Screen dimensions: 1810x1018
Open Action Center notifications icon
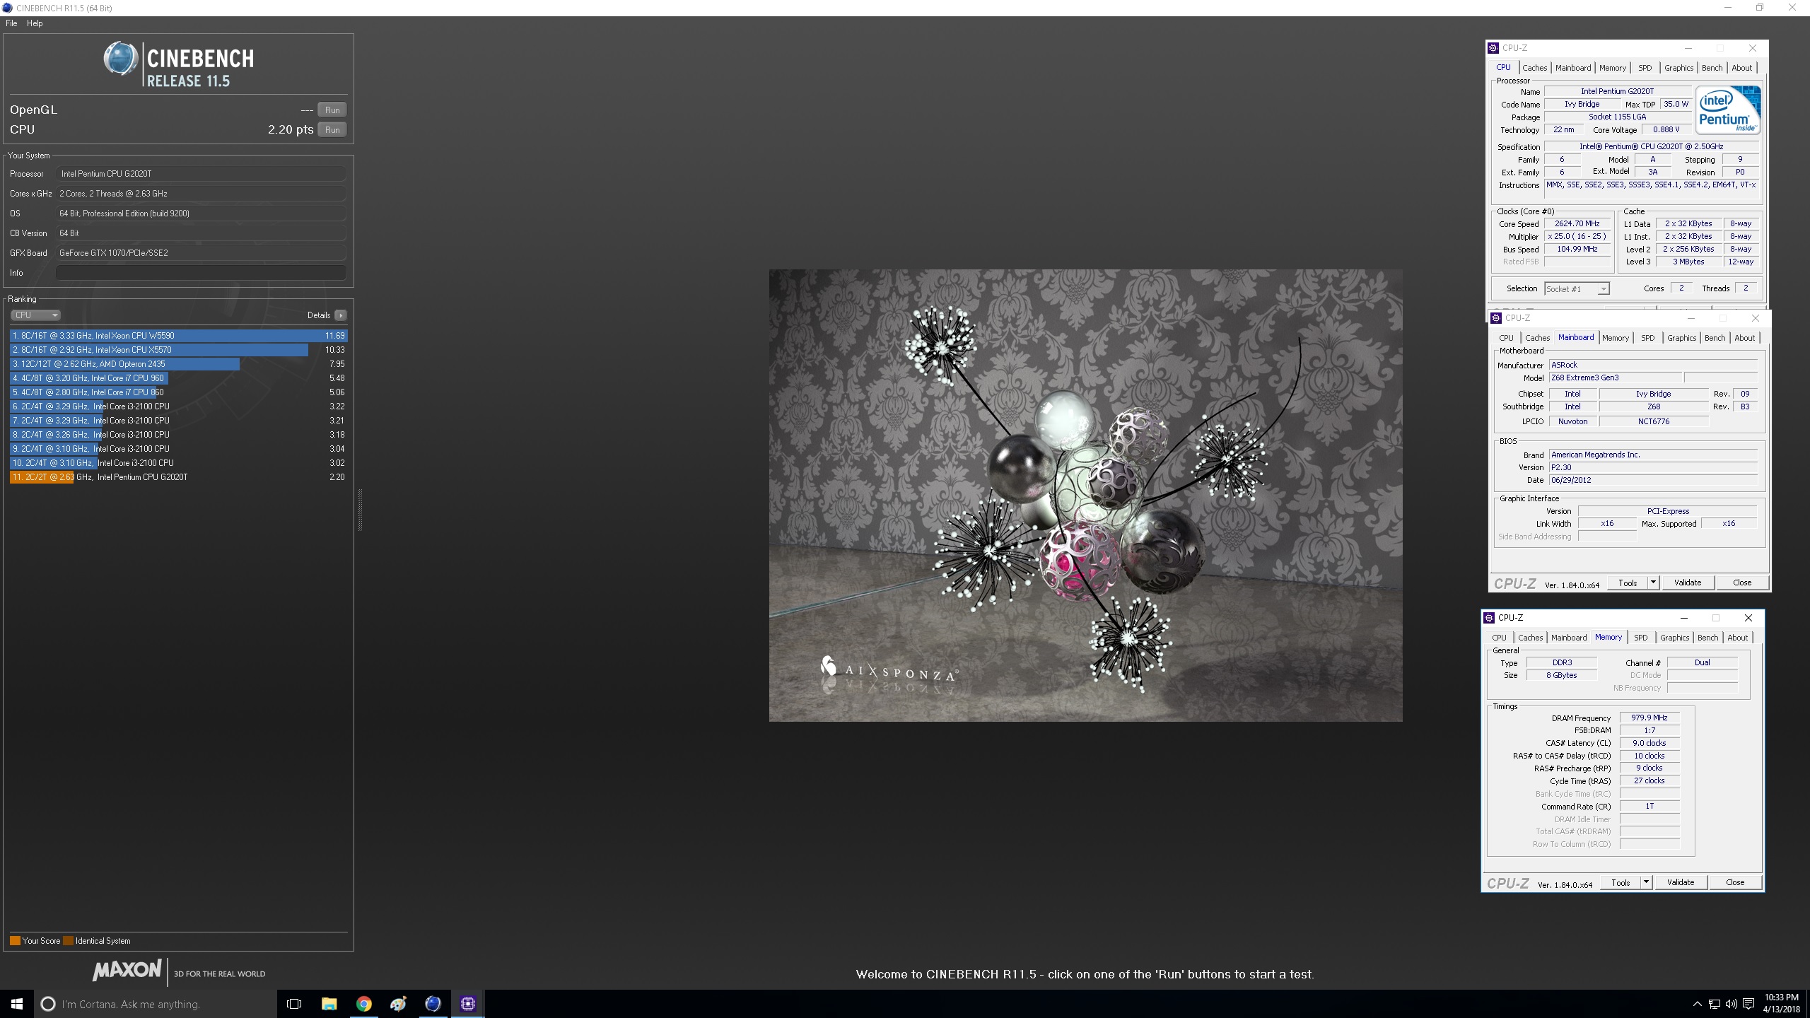pyautogui.click(x=1748, y=1004)
